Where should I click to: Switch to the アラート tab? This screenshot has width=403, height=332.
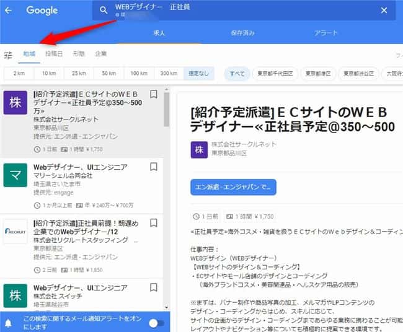click(326, 33)
